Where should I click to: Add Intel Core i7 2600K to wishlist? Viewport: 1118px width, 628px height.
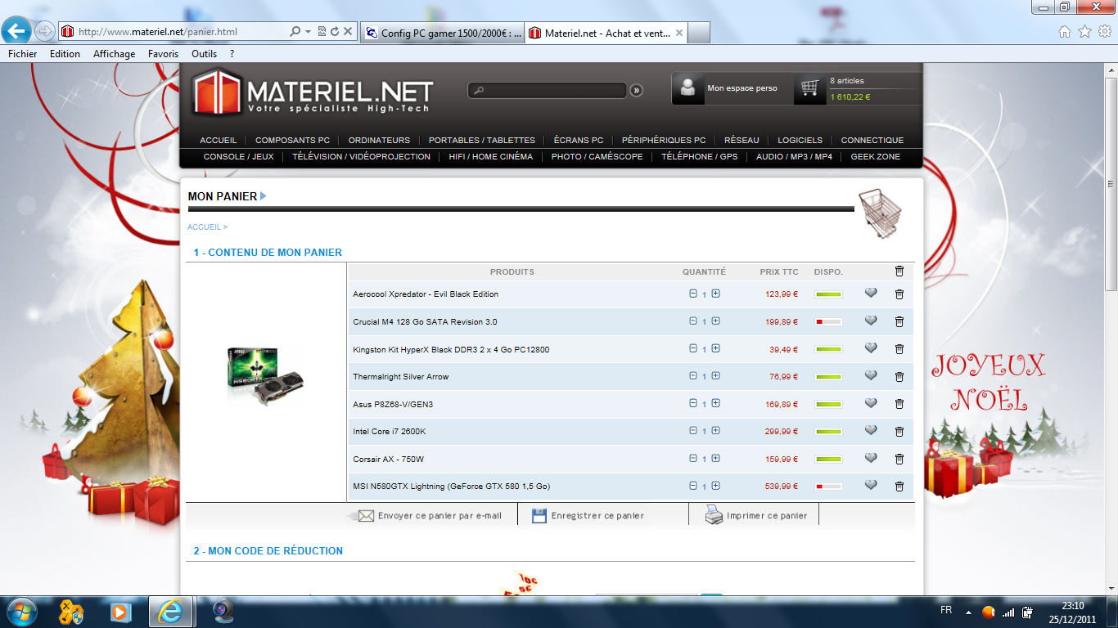pos(871,430)
